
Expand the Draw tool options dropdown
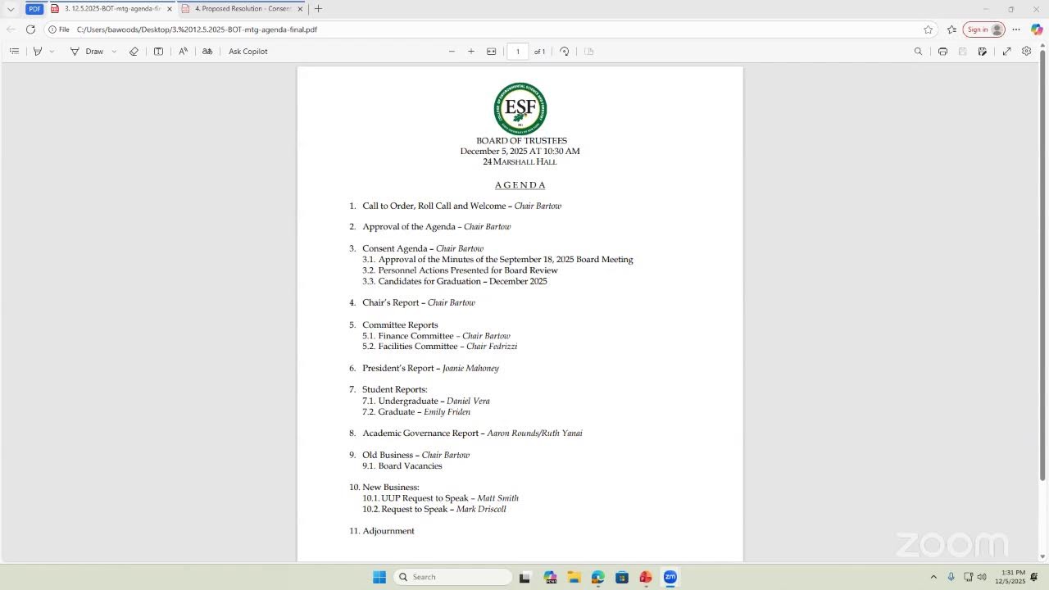pyautogui.click(x=114, y=51)
